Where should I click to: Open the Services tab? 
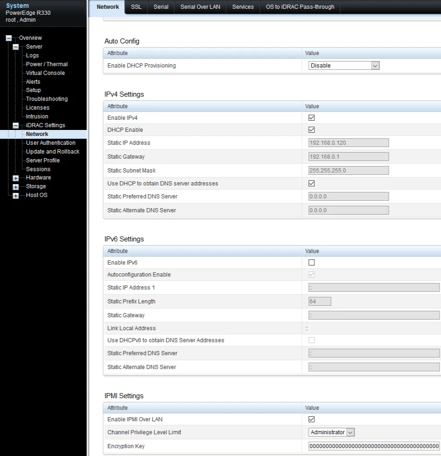click(x=242, y=7)
